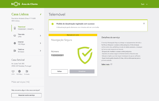
Task: Click the Navegação Segura card title
Action: 62,40
